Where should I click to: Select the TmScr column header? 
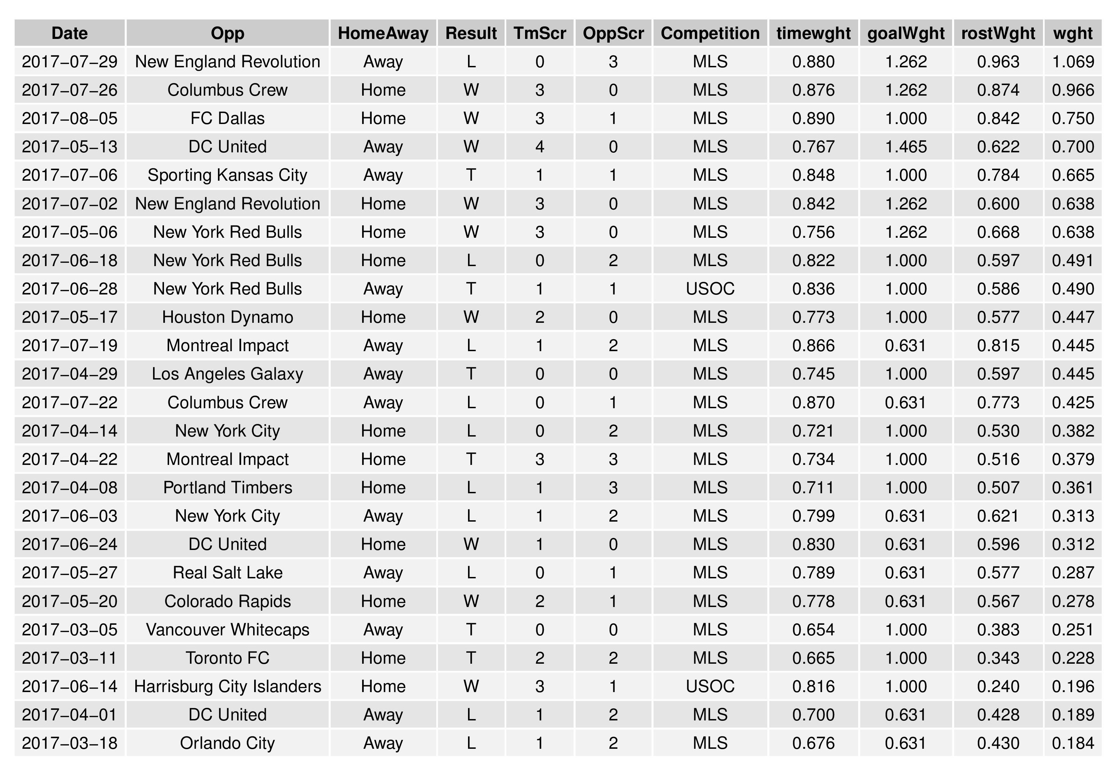coord(540,33)
